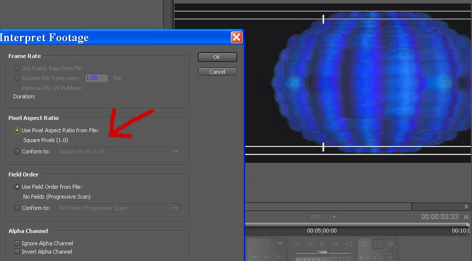Click Cancel in Interpret Footage dialog

pyautogui.click(x=218, y=72)
